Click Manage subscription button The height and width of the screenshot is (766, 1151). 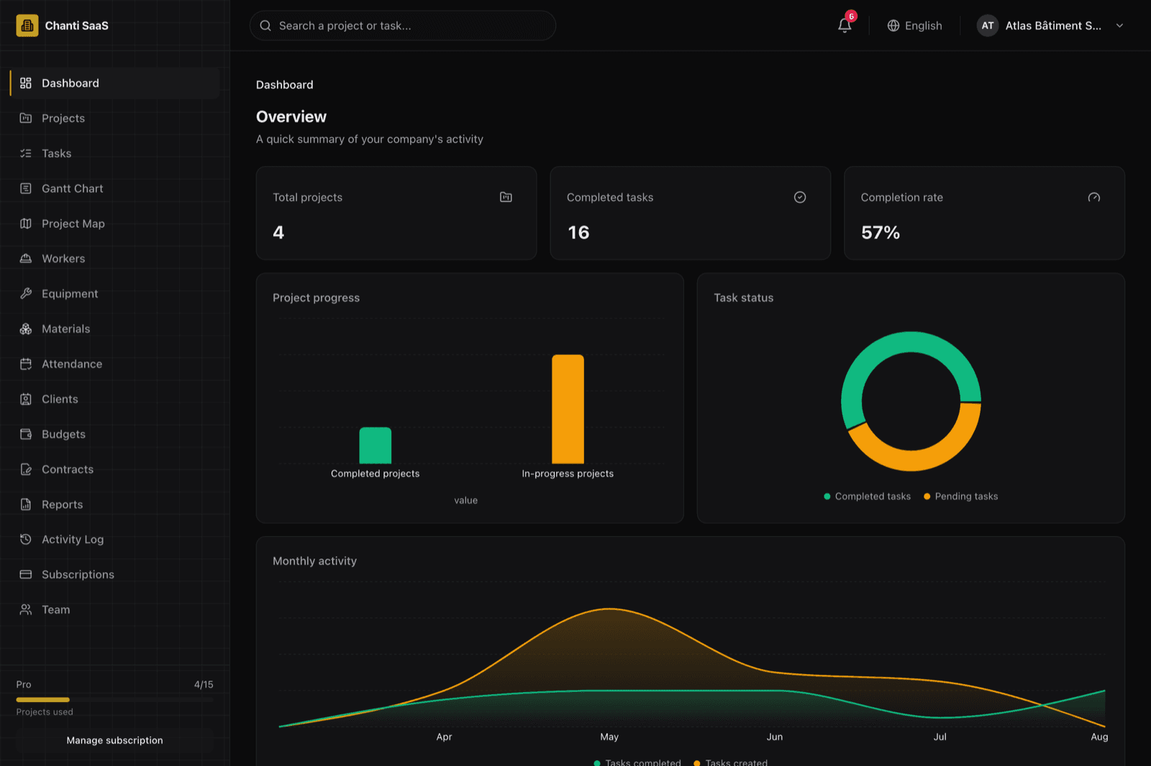click(x=115, y=741)
